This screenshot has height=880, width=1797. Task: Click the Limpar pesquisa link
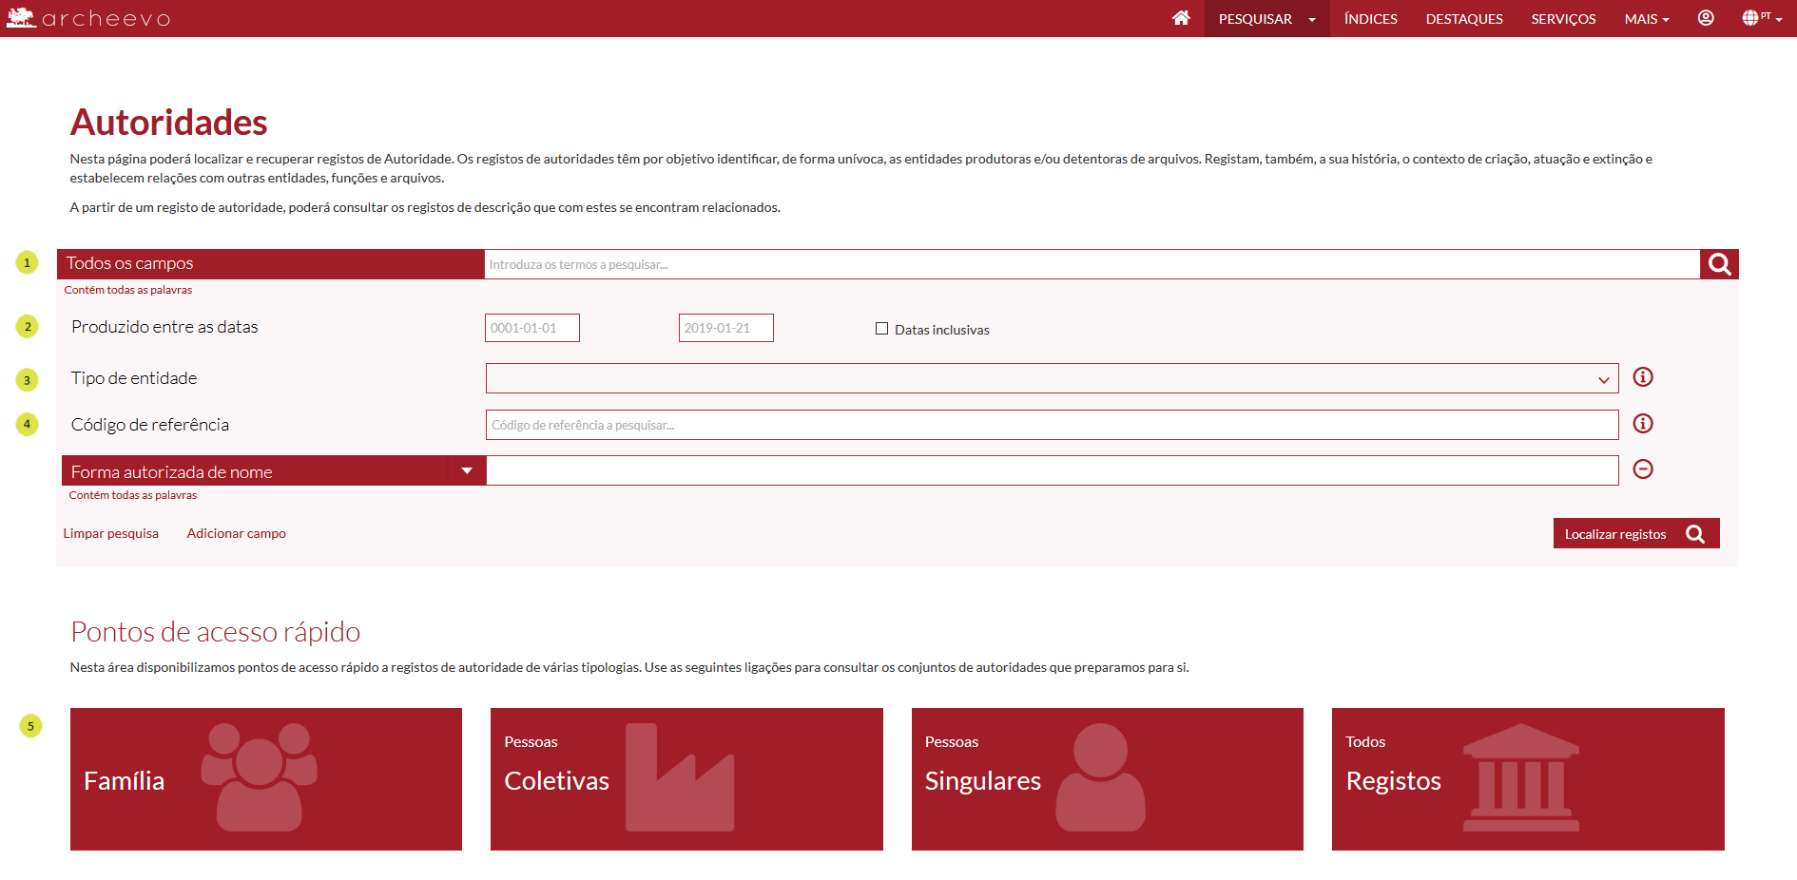click(x=111, y=534)
